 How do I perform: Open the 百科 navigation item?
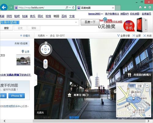64,16
